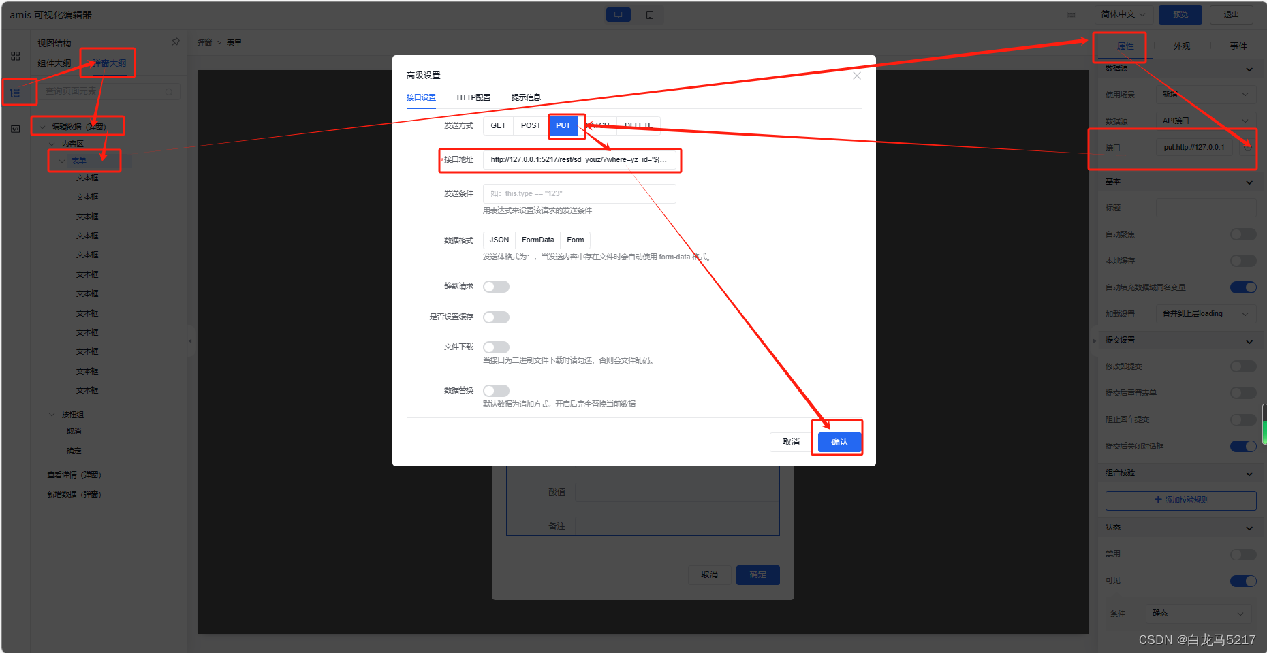Click 弹窗 in the breadcrumb
Viewport: 1267px width, 653px height.
click(204, 42)
